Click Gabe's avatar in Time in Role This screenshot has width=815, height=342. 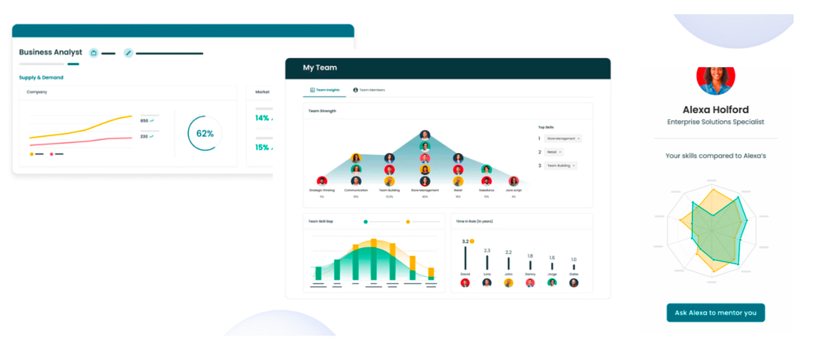click(573, 283)
